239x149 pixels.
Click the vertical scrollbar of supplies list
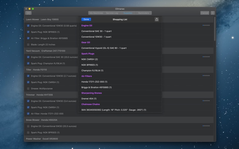(x=215, y=29)
